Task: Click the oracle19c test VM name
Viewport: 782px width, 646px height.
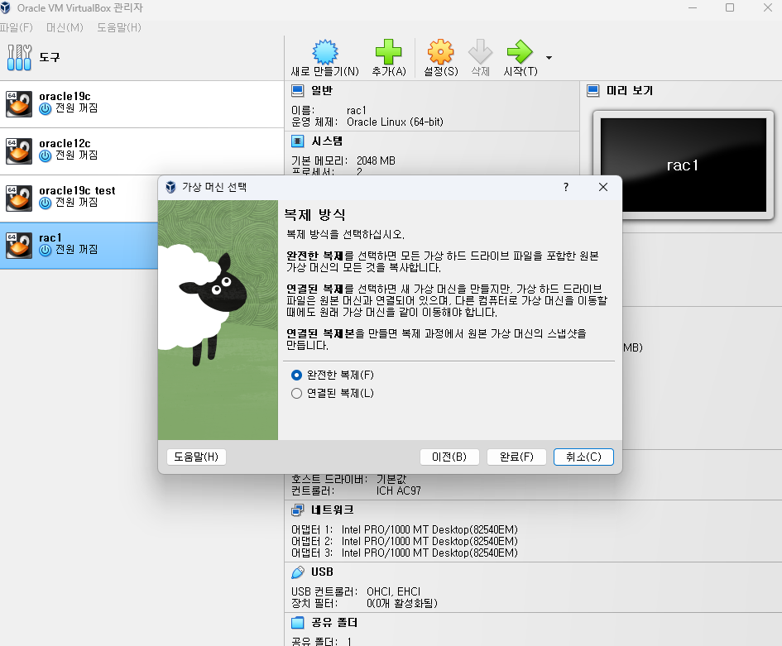Action: click(x=77, y=190)
